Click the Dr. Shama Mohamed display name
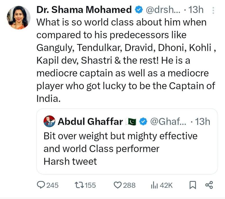The width and height of the screenshot is (225, 199). tap(84, 10)
